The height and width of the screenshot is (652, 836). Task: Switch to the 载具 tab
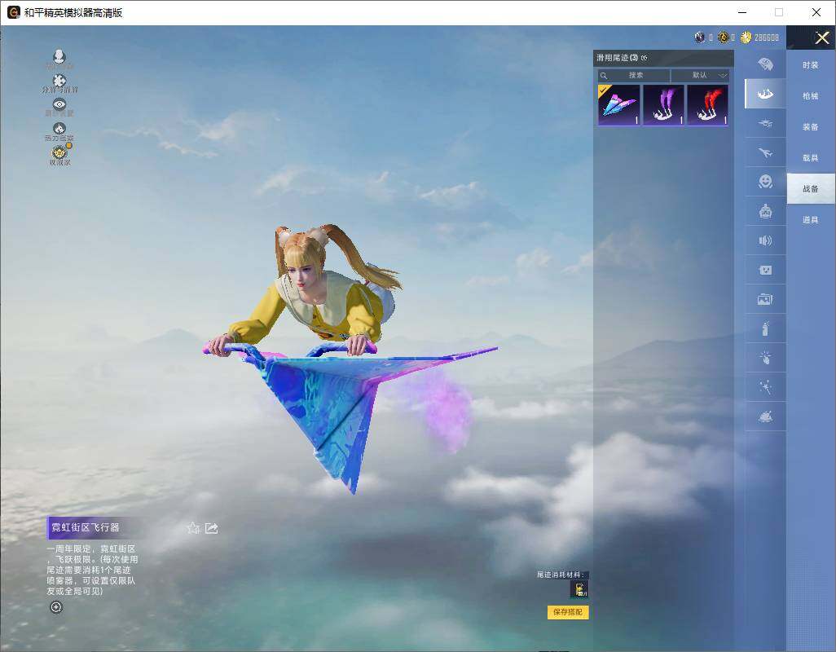coord(811,158)
